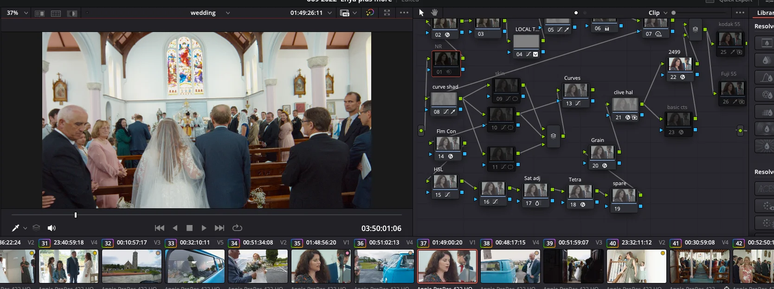Select node 04 'LOCAL T...'
The width and height of the screenshot is (774, 289).
pyautogui.click(x=526, y=46)
